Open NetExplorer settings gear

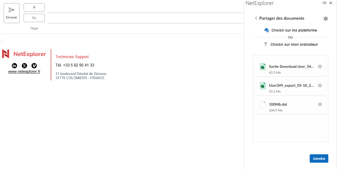(x=326, y=19)
